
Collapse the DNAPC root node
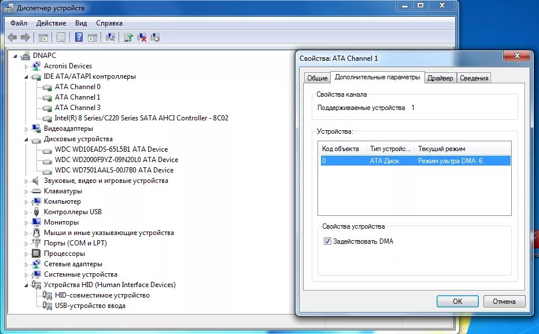15,56
